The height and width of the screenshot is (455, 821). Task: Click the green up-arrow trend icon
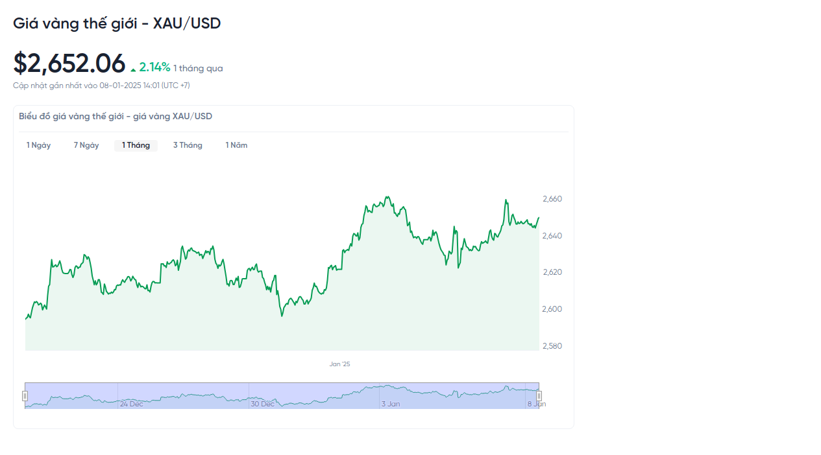coord(133,69)
